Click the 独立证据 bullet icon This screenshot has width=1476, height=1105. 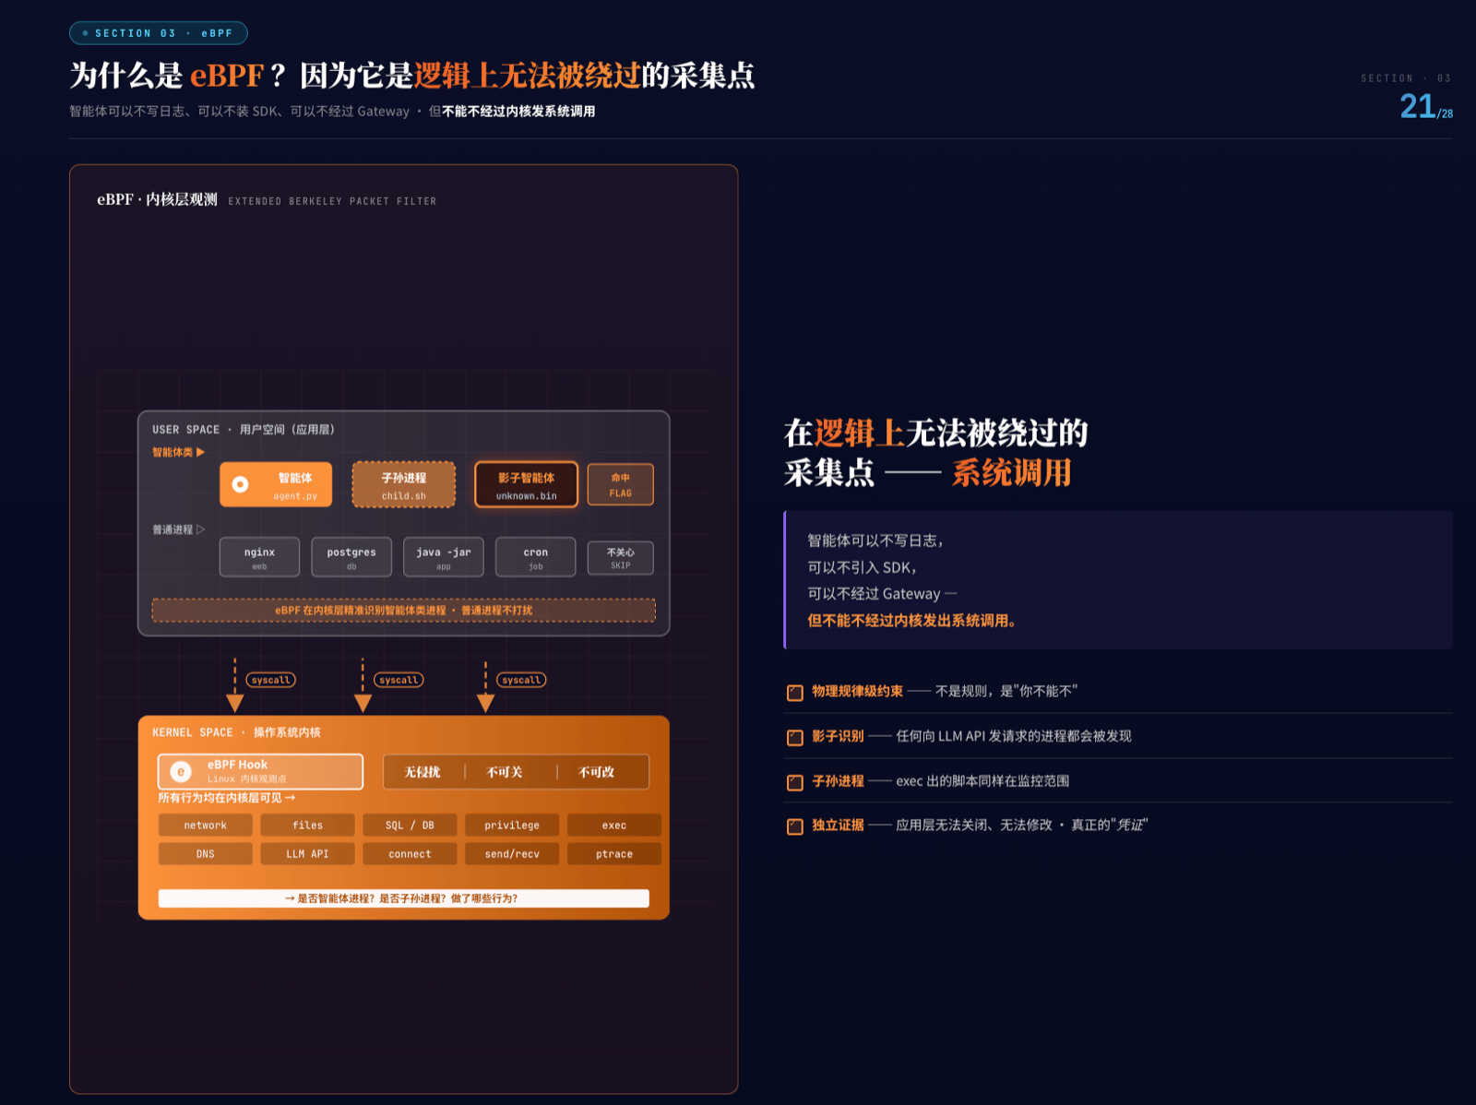pos(793,826)
